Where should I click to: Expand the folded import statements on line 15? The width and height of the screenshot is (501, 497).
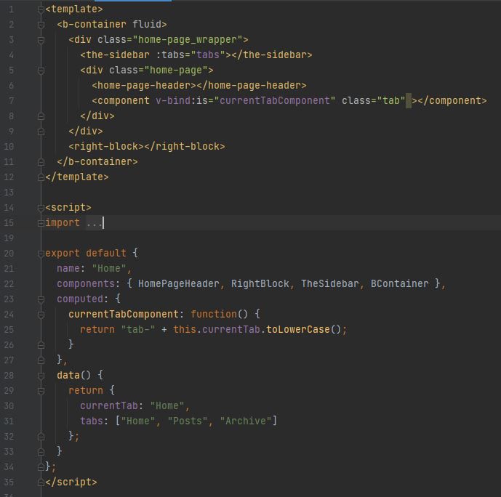point(41,223)
